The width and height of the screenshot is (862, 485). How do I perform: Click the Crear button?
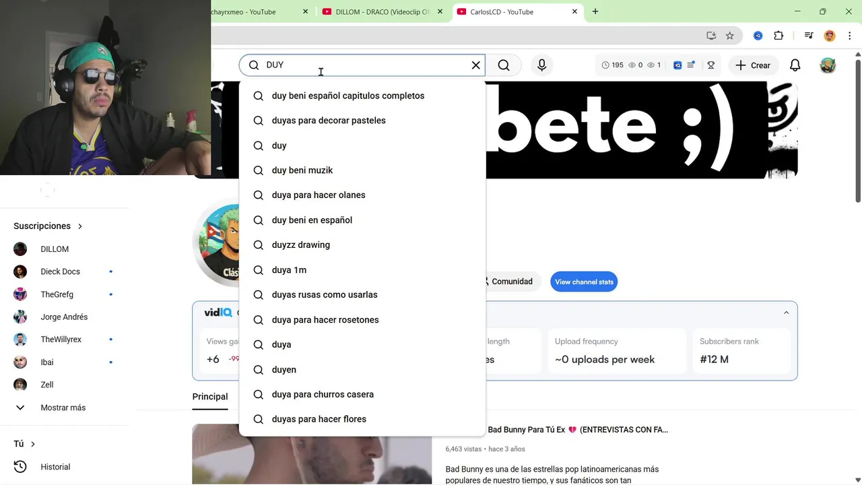pos(753,65)
